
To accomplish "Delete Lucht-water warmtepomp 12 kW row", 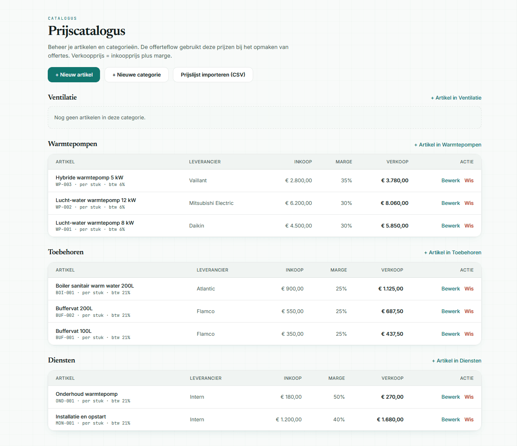I will [469, 203].
